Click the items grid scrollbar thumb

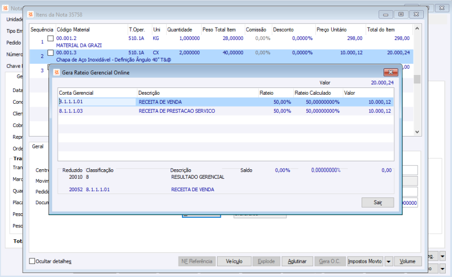pos(417,79)
